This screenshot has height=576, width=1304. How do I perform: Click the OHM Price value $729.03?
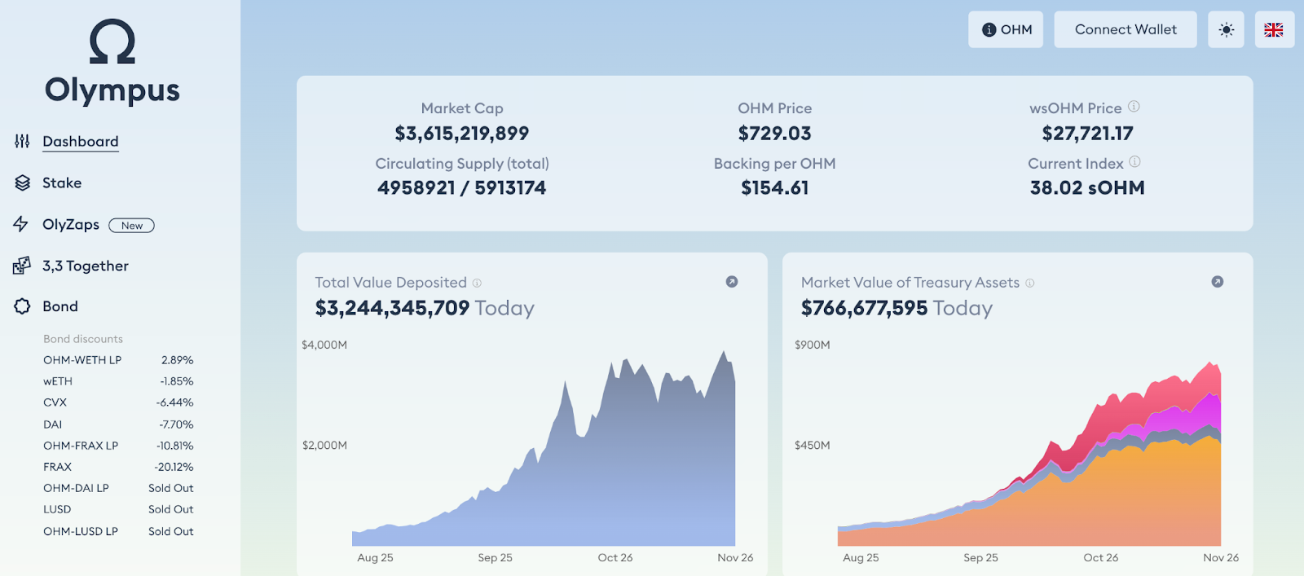pos(775,133)
